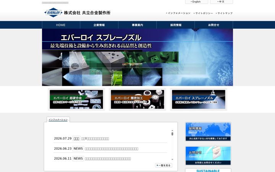Open the お問合せ Contact us side banner

click(x=208, y=156)
